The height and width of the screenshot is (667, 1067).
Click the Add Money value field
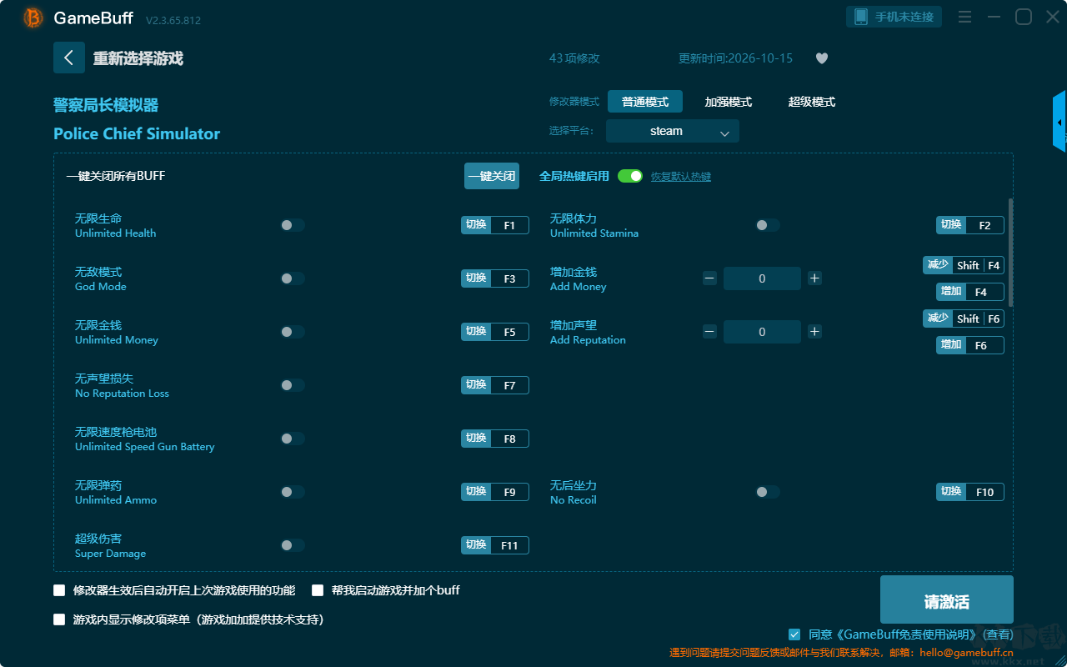[762, 278]
